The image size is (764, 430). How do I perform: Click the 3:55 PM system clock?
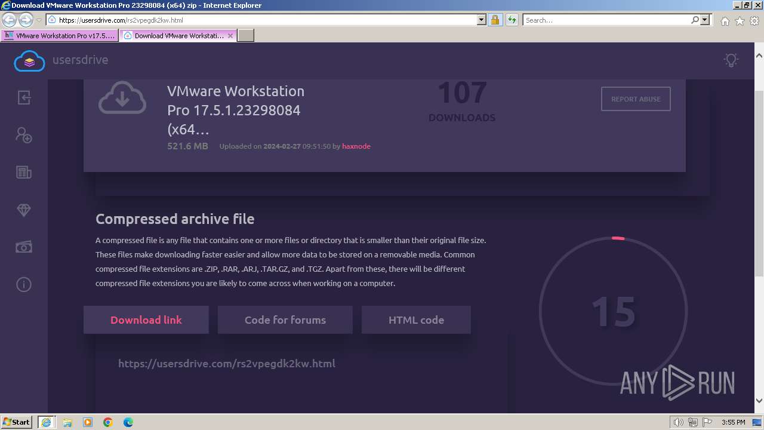click(733, 422)
